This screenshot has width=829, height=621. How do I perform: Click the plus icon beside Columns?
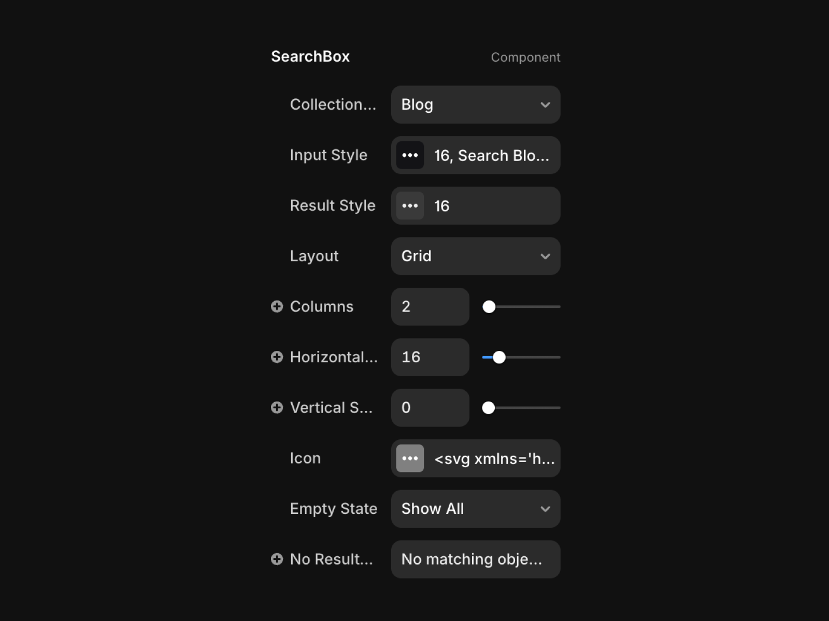277,306
